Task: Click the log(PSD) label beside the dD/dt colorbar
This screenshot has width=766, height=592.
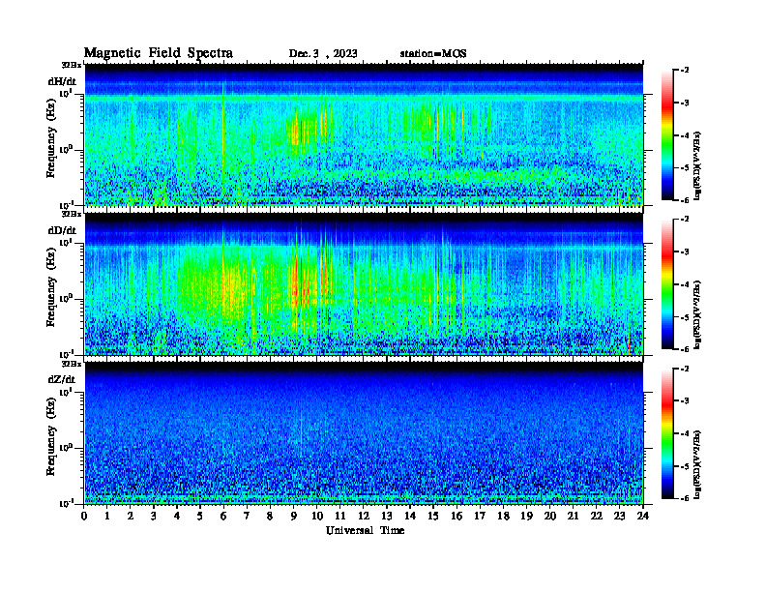Action: pos(697,314)
